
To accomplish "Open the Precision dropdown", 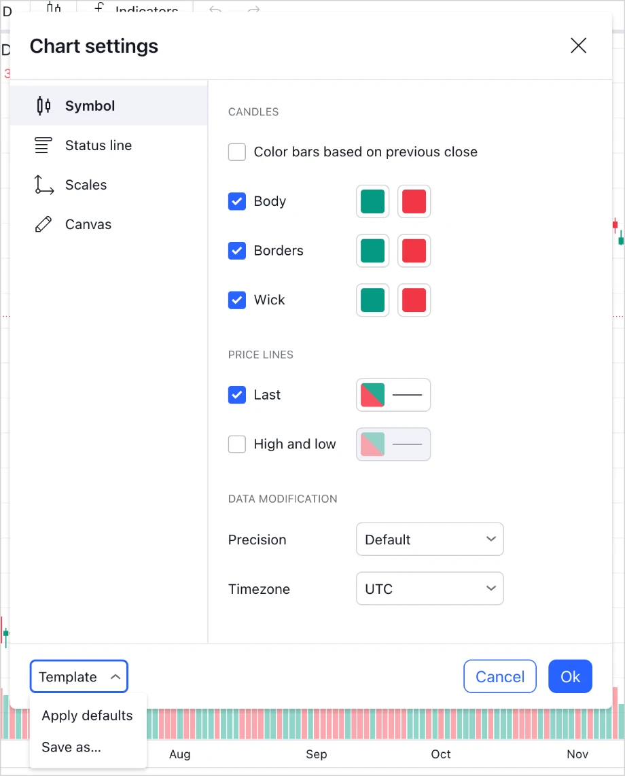I will click(x=429, y=539).
